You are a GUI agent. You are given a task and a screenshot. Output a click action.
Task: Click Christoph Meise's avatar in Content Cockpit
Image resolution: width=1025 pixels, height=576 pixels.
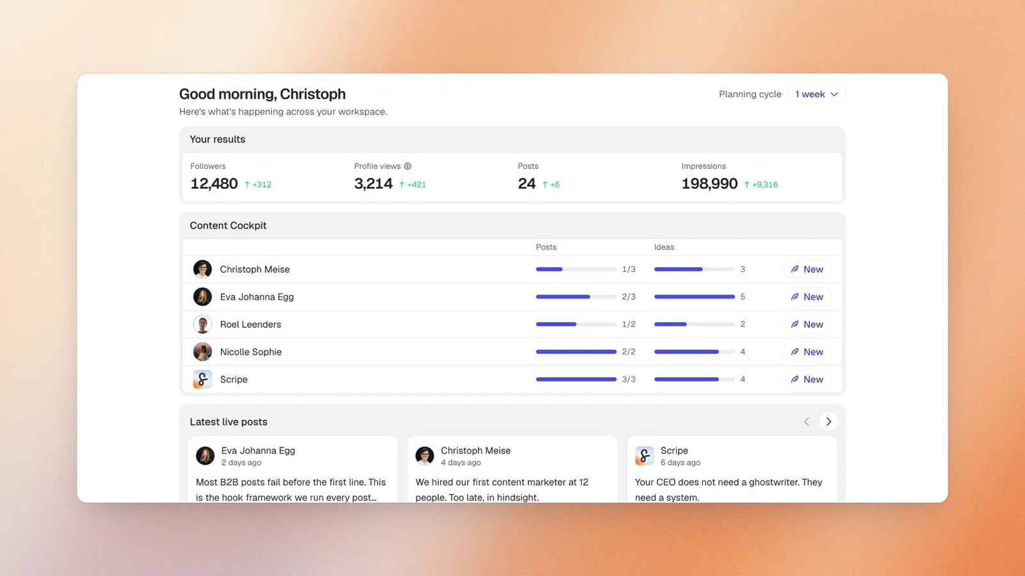click(x=202, y=269)
